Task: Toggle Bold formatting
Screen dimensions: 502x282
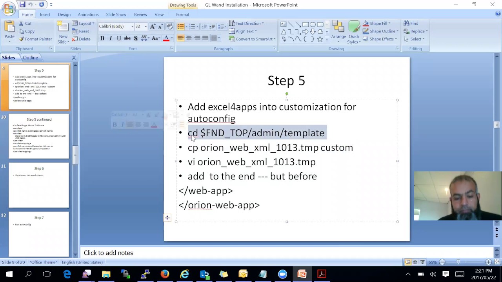Action: pyautogui.click(x=102, y=38)
